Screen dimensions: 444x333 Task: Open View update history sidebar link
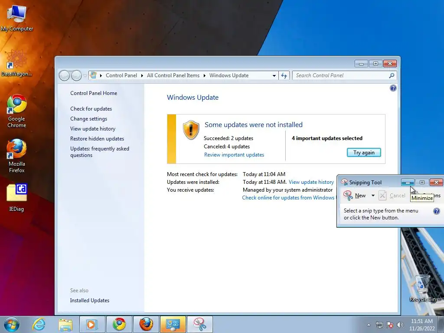(x=93, y=128)
